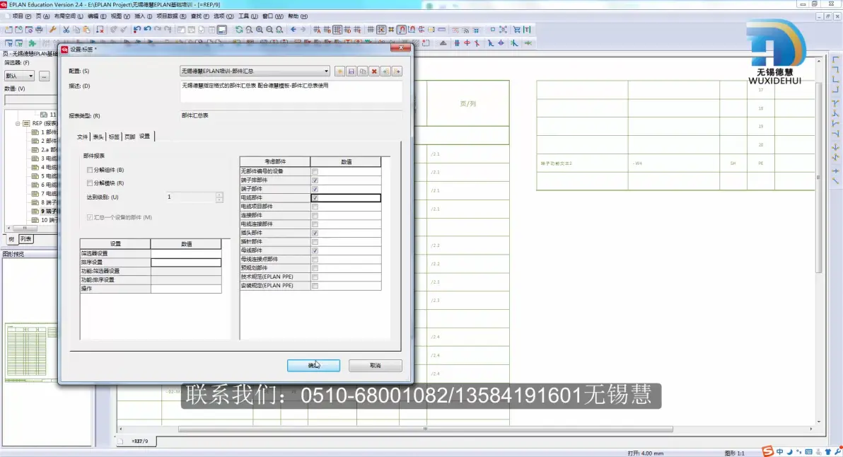The height and width of the screenshot is (457, 843).
Task: Untick the 电缆部件 checkbox
Action: pyautogui.click(x=315, y=198)
